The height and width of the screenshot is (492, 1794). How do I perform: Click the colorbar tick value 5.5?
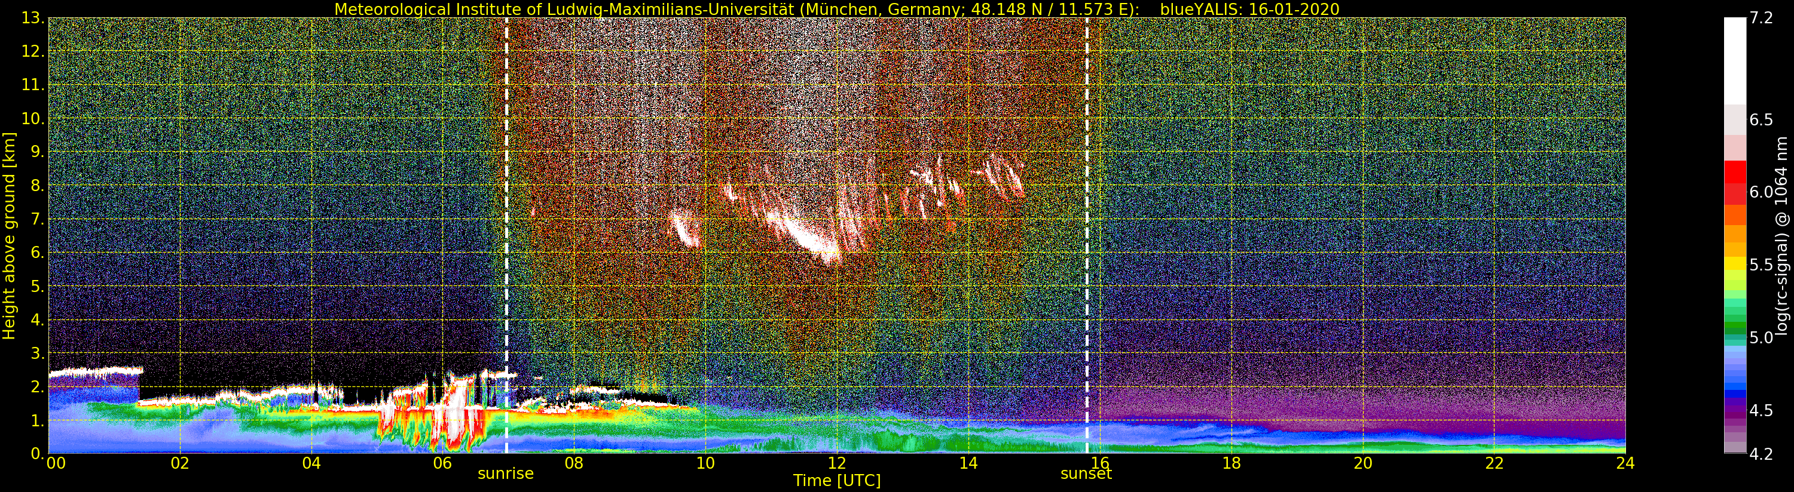coord(1761,265)
